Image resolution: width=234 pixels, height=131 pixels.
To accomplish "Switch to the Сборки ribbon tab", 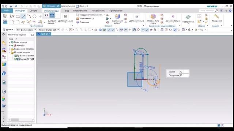I will (33, 11).
